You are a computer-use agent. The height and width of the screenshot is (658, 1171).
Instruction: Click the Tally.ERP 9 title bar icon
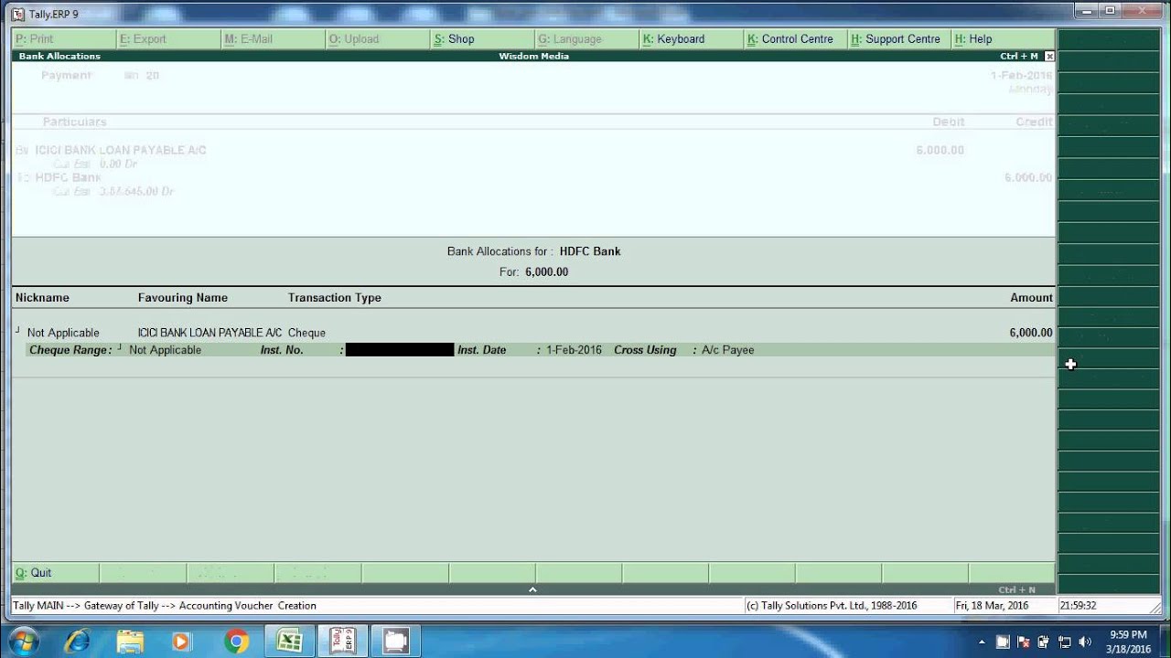[18, 14]
